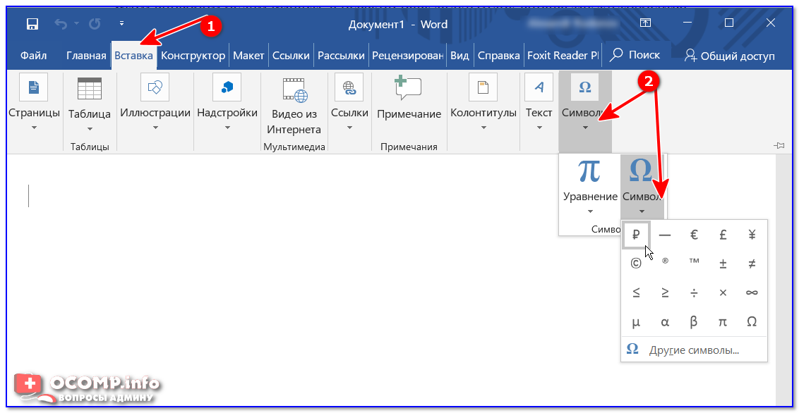Open Другие символы... dialog
Image resolution: width=799 pixels, height=413 pixels.
pos(694,350)
